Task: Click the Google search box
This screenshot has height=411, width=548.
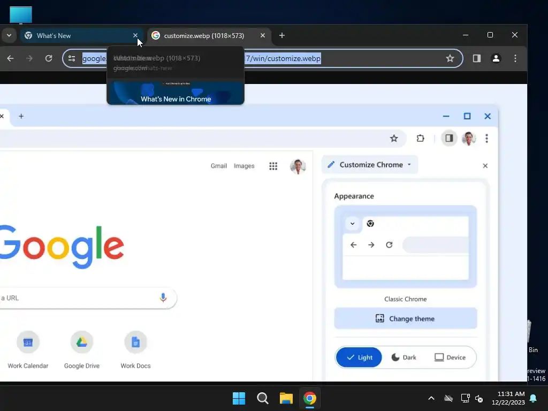Action: point(87,298)
